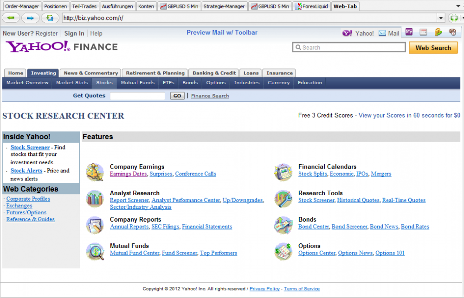Open the Analyst Performance Center link
Image resolution: width=464 pixels, height=298 pixels.
[x=186, y=200]
